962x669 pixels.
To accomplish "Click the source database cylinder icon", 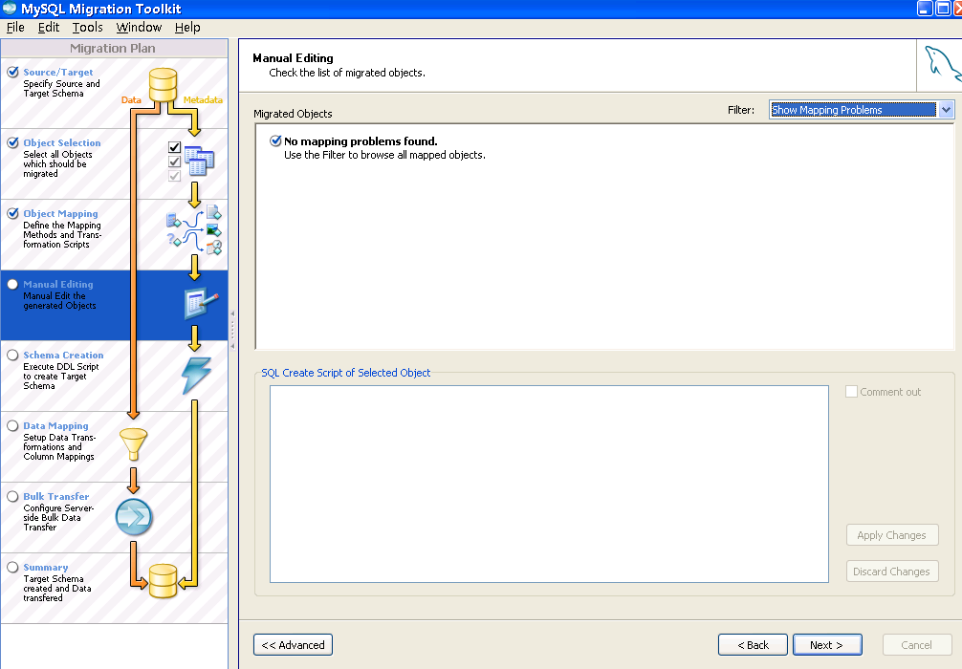I will [164, 85].
